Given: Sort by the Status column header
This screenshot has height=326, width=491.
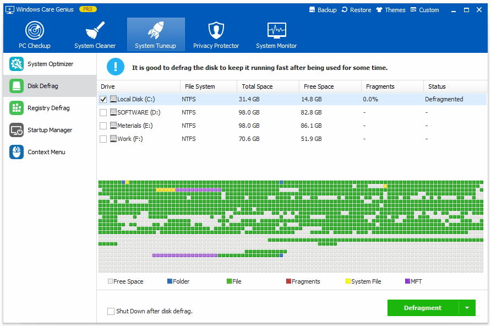Looking at the screenshot, I should point(456,86).
